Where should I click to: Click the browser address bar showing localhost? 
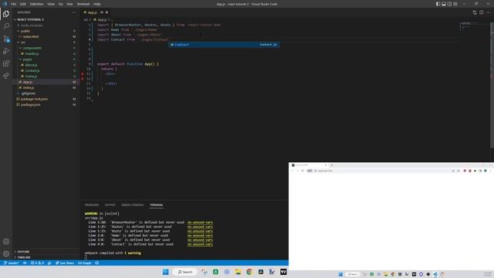[383, 171]
